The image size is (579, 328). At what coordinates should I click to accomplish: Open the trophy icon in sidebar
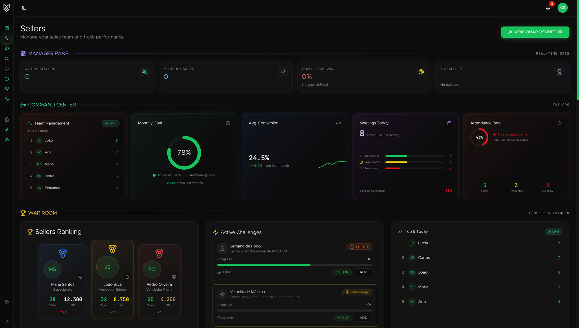click(x=7, y=89)
